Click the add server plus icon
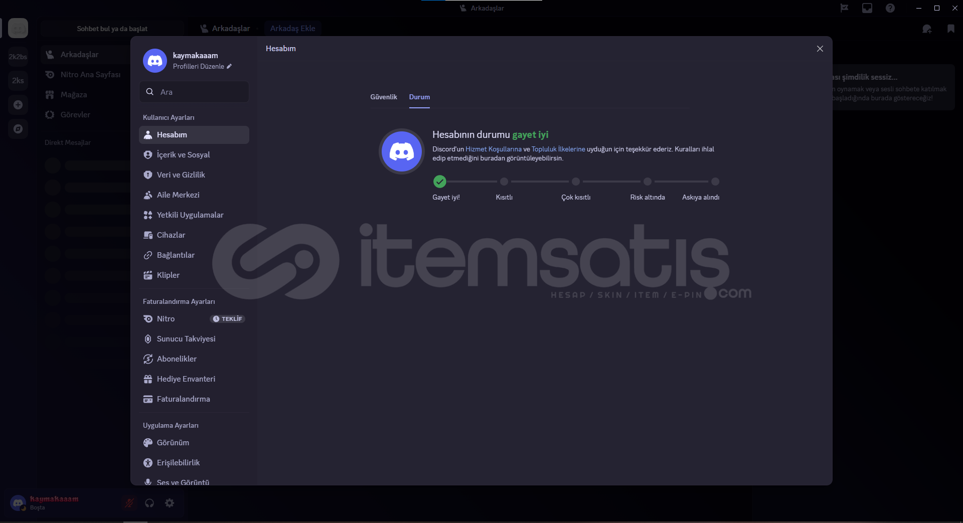 (18, 105)
